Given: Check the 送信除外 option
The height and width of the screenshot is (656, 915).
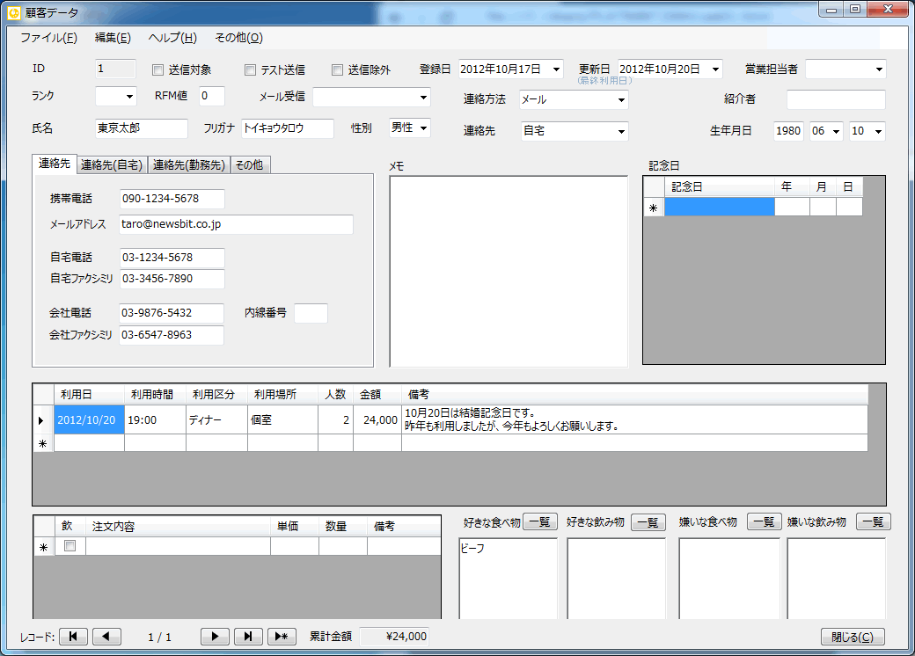Looking at the screenshot, I should [x=337, y=70].
